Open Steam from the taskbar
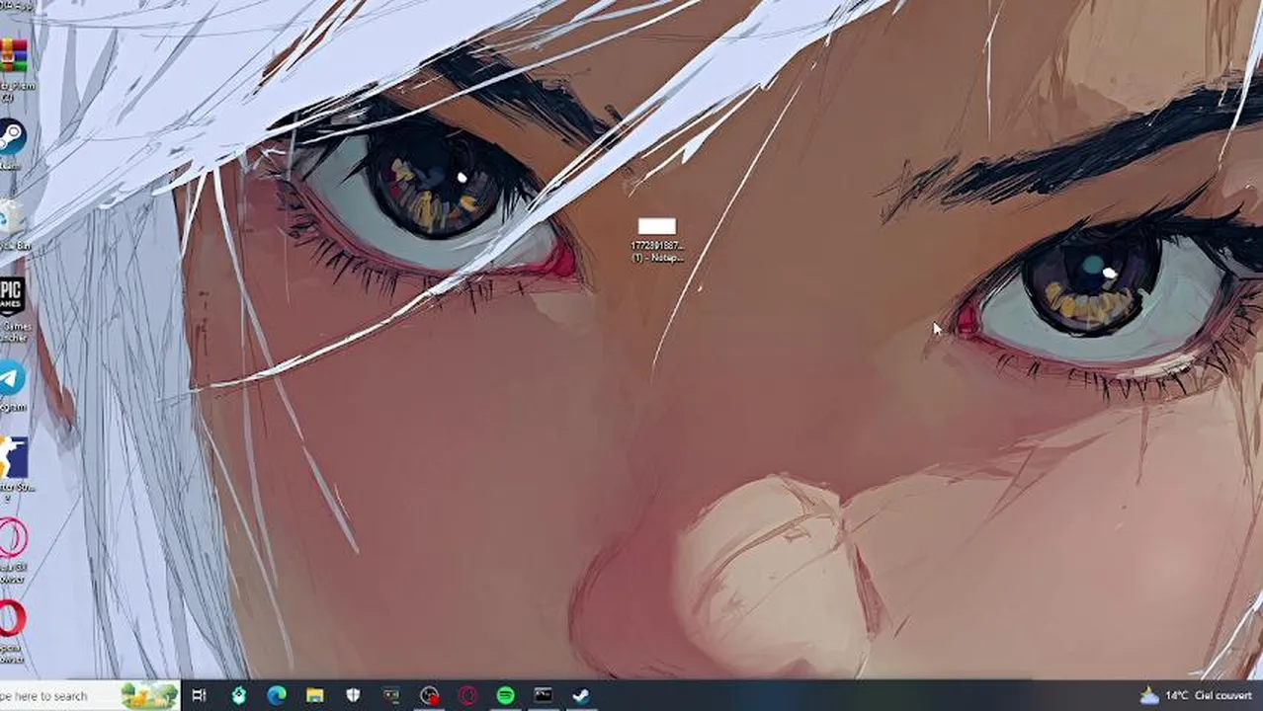 click(581, 696)
